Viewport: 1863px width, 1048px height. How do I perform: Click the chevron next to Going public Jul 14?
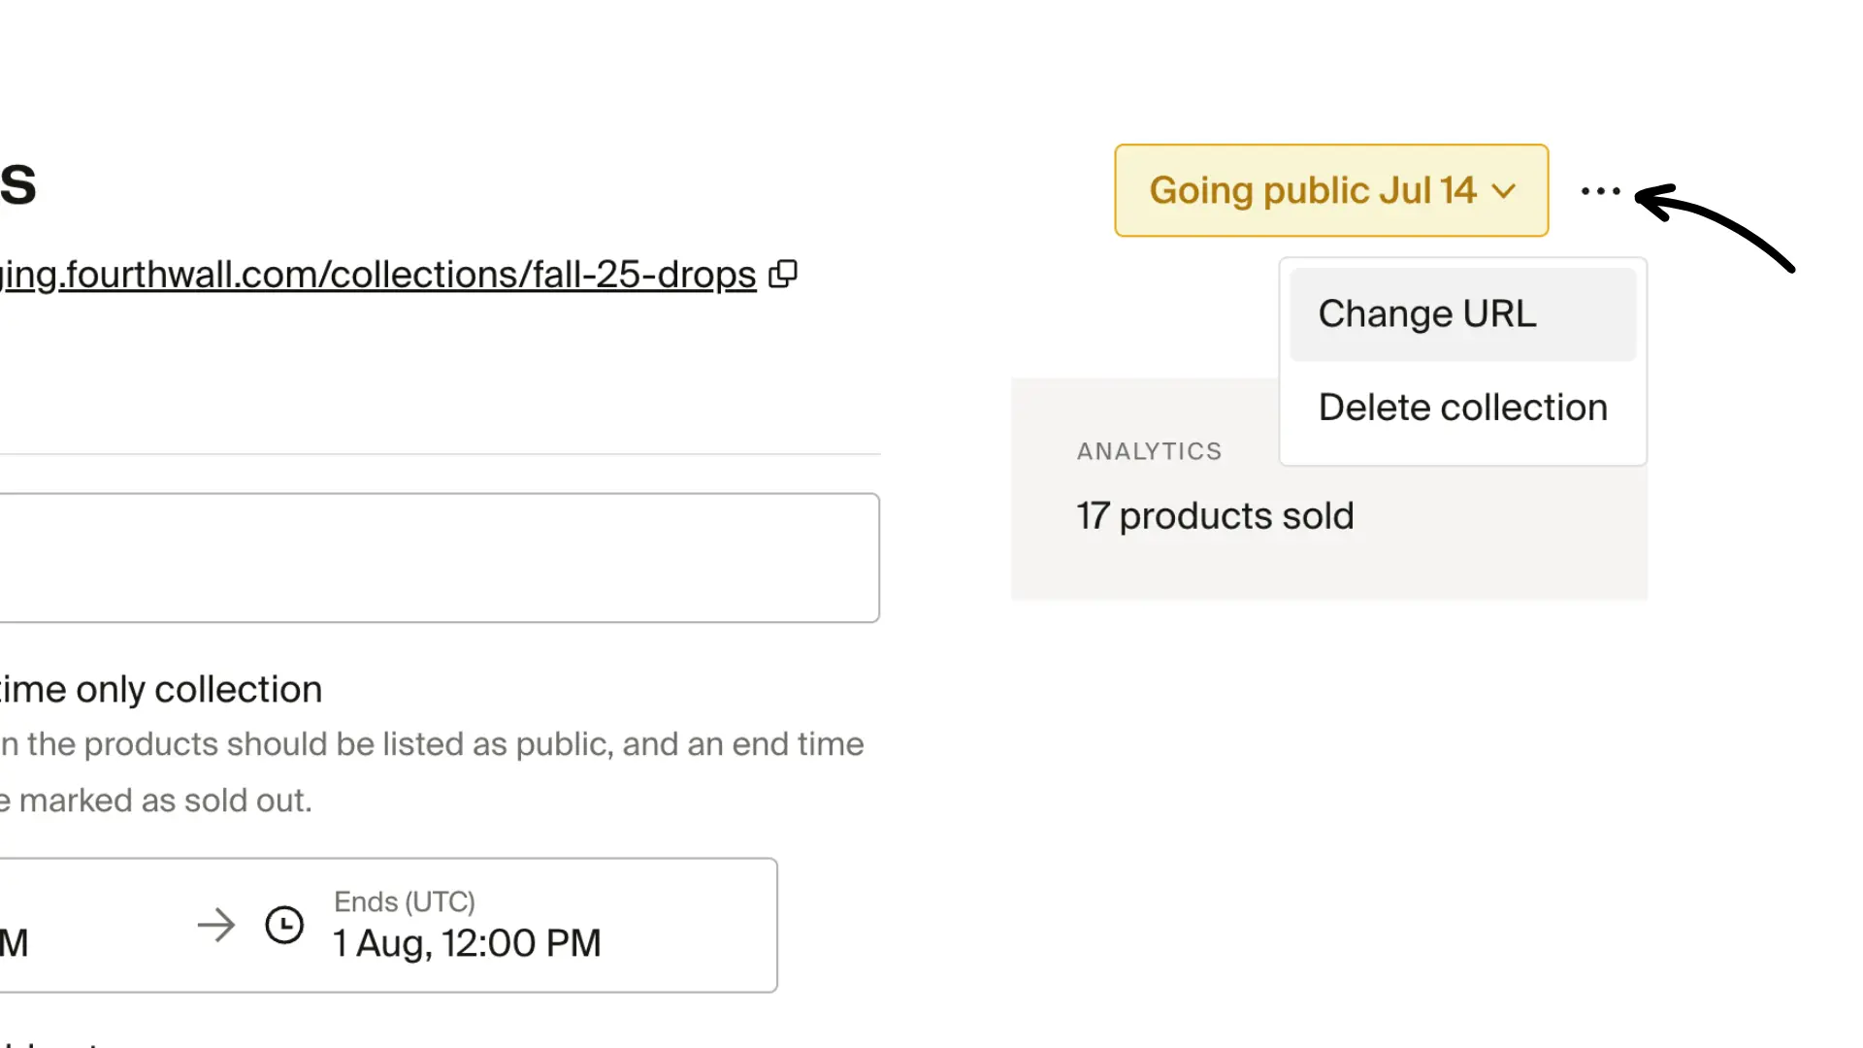click(x=1505, y=191)
